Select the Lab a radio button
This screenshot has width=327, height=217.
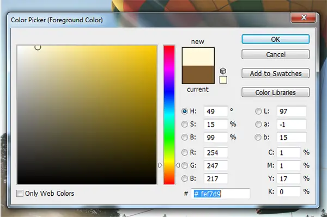tap(258, 124)
